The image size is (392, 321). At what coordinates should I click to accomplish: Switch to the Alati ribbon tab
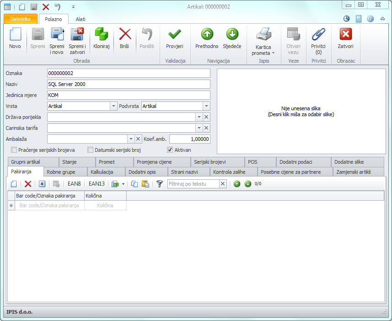point(81,19)
